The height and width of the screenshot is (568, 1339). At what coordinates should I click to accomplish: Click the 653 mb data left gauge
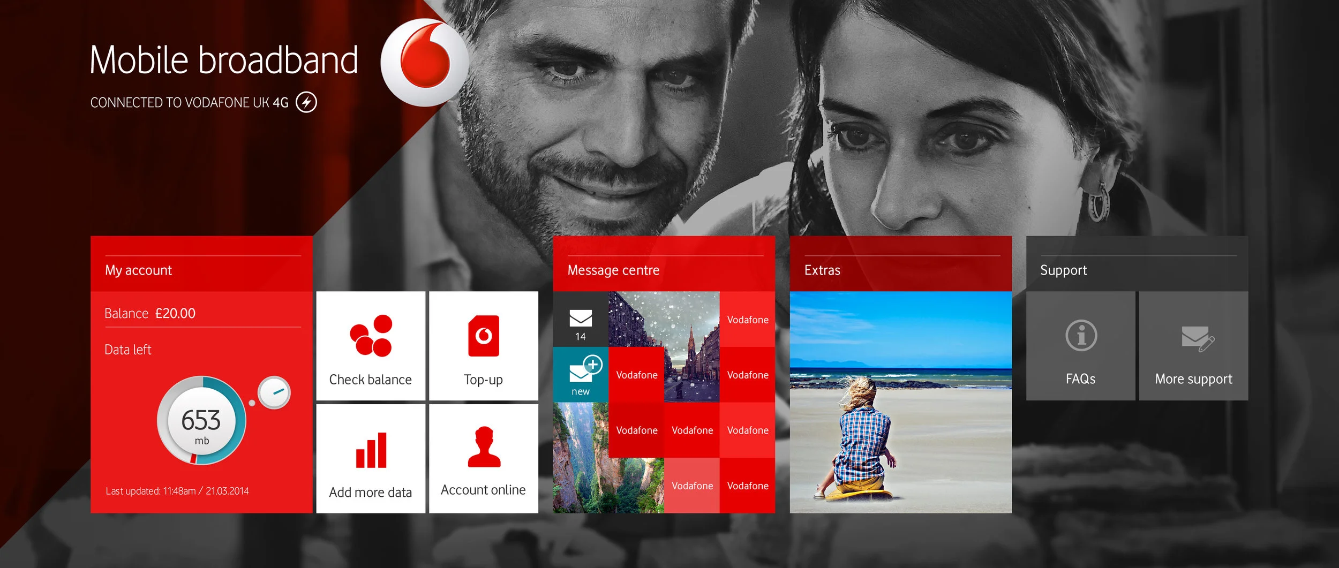point(201,420)
